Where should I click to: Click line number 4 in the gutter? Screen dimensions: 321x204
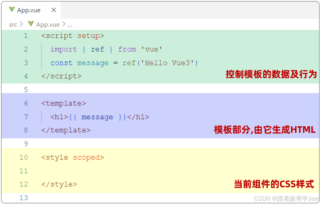26,76
